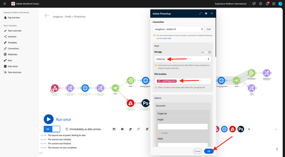Open the Connection dropdown vangeluw - Adobe IO
The height and width of the screenshot is (157, 285).
pos(179,29)
